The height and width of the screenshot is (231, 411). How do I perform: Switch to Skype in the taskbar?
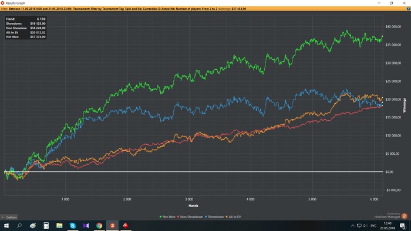click(73, 226)
